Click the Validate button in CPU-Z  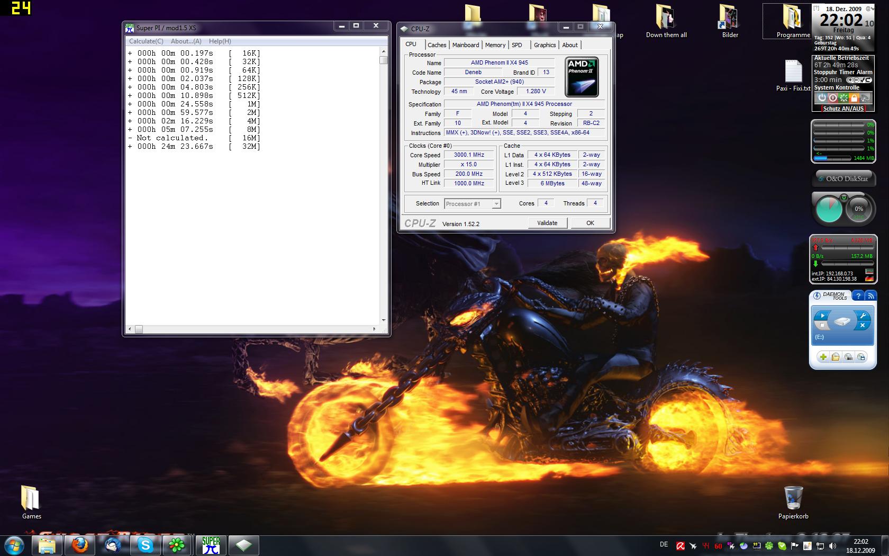pos(547,223)
